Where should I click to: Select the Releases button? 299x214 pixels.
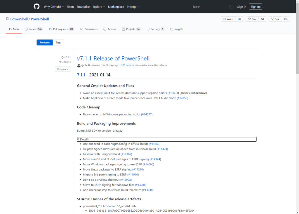[45, 43]
